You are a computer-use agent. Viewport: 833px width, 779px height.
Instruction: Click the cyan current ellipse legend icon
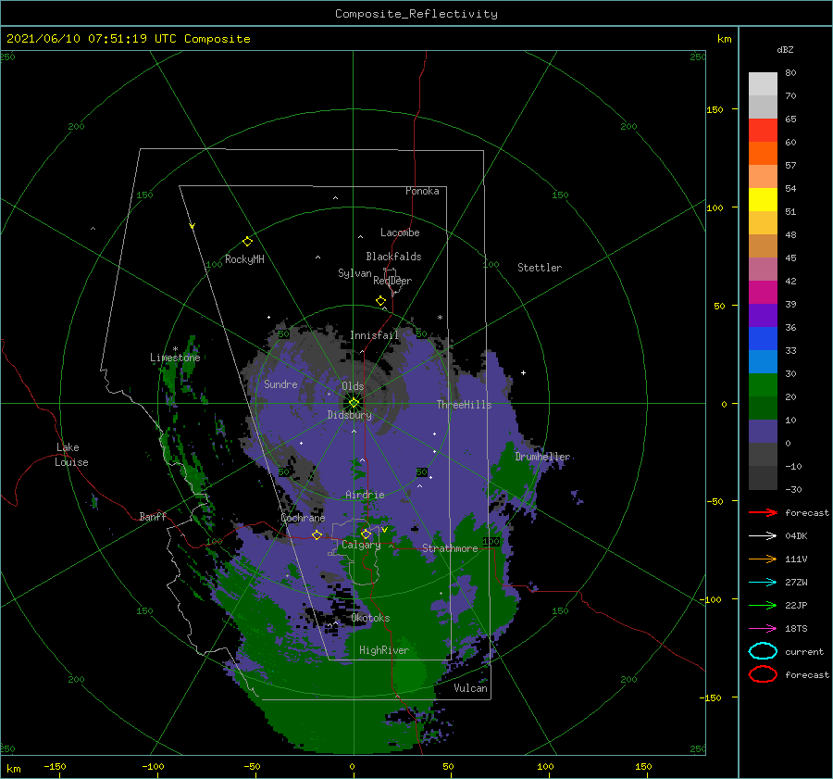(x=763, y=651)
